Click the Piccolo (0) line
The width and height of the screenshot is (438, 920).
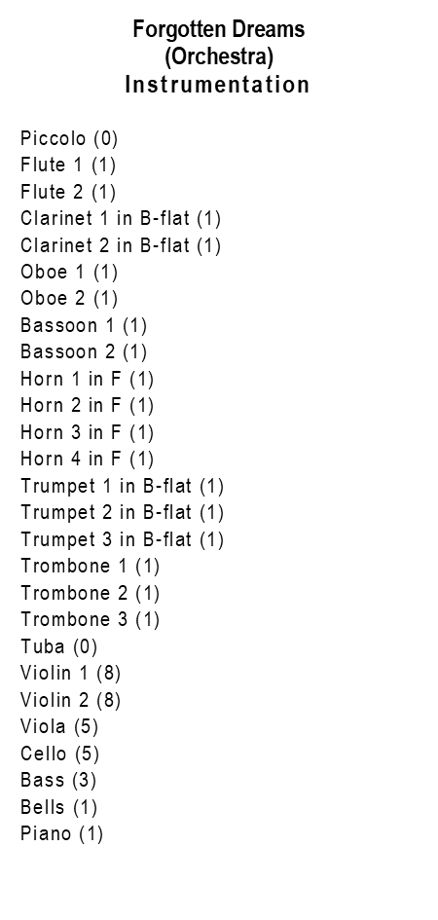click(x=69, y=138)
